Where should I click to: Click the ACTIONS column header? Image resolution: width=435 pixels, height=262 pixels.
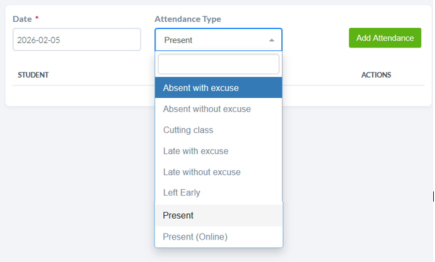[376, 75]
